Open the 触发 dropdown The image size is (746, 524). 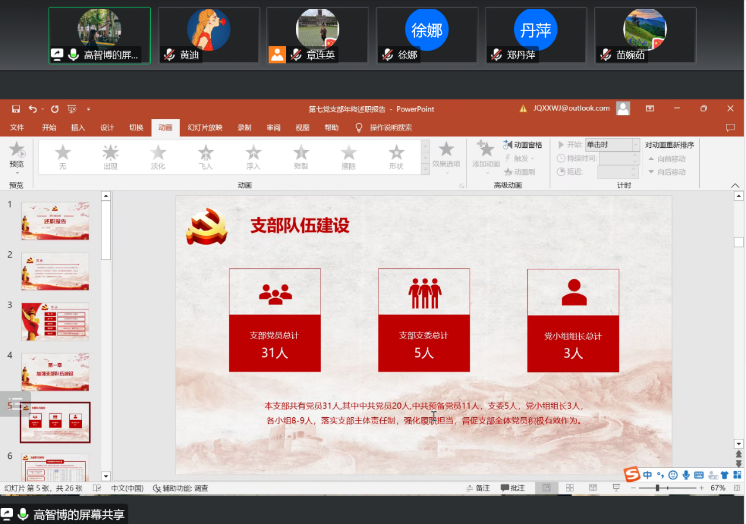[520, 158]
